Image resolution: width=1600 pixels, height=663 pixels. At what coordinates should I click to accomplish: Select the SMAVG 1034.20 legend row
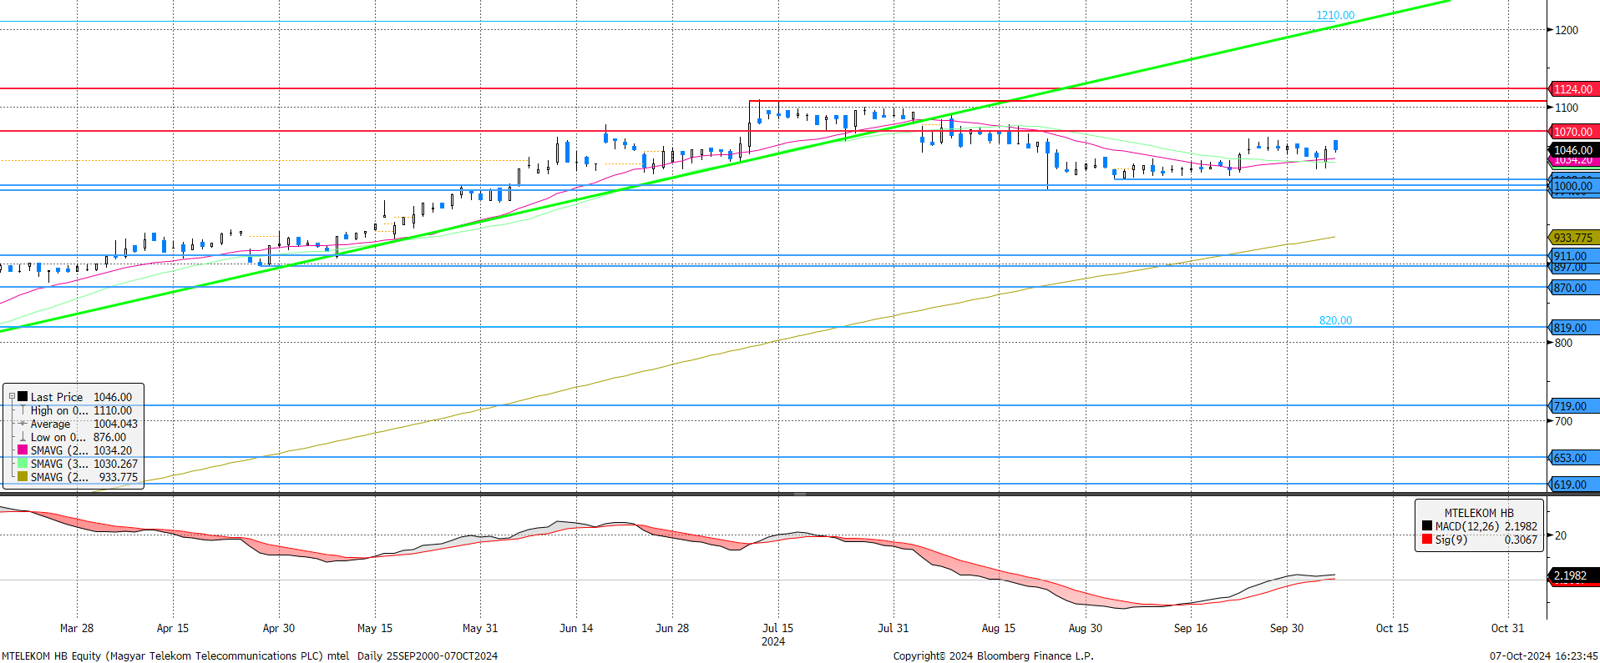tap(73, 450)
